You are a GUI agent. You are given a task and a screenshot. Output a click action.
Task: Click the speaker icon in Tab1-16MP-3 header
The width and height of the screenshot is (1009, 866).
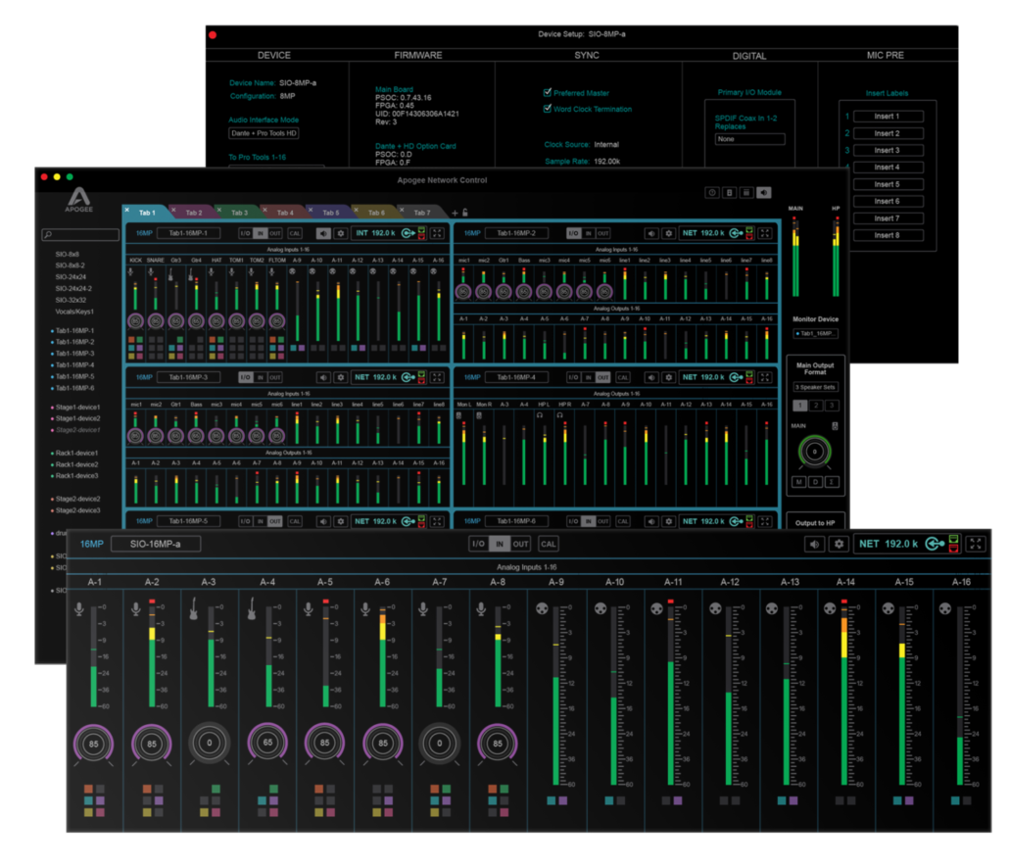[323, 378]
